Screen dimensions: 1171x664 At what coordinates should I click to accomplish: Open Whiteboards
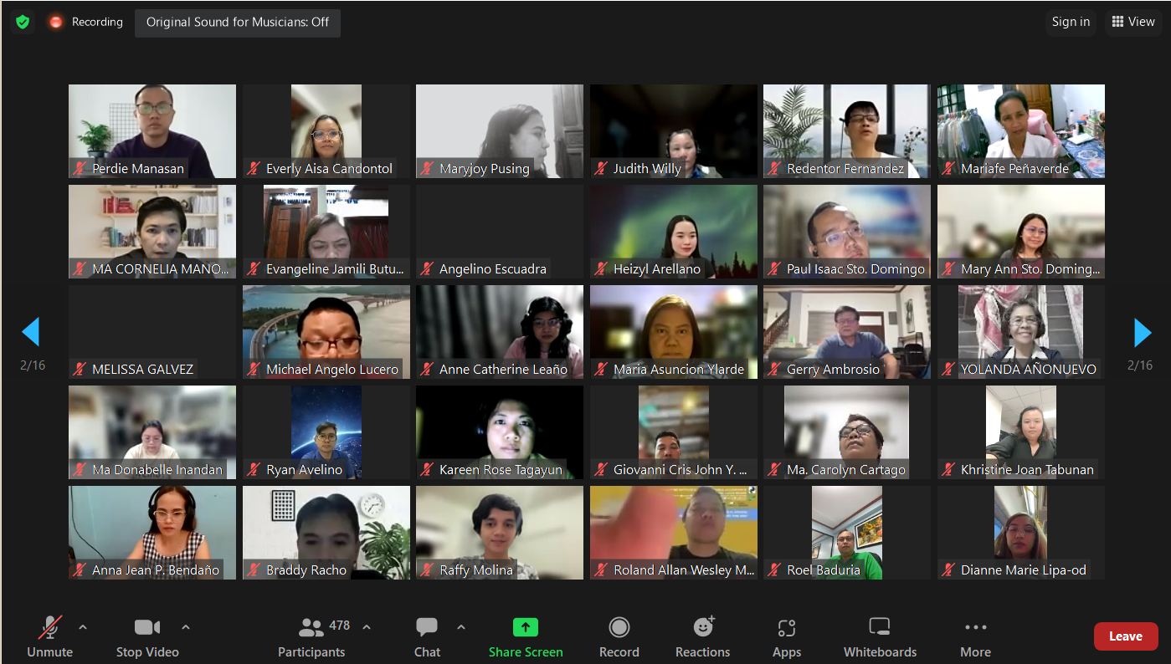[880, 637]
